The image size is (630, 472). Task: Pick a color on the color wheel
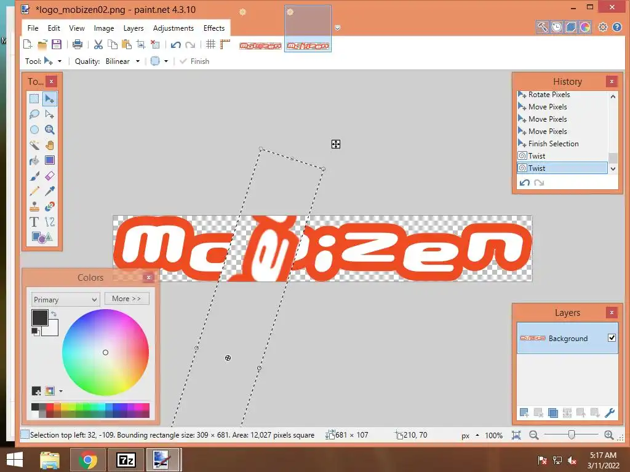click(x=105, y=352)
